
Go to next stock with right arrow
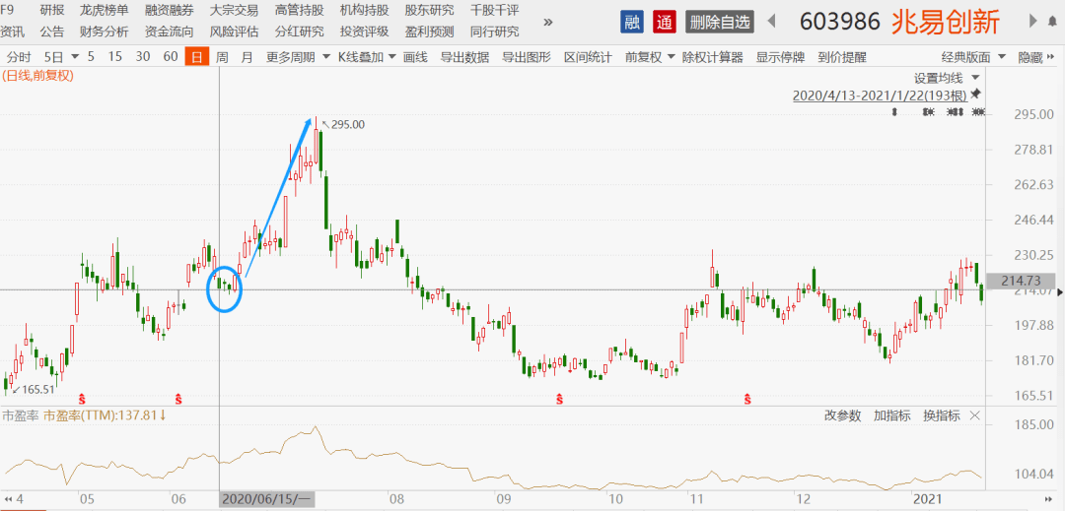coord(1032,22)
